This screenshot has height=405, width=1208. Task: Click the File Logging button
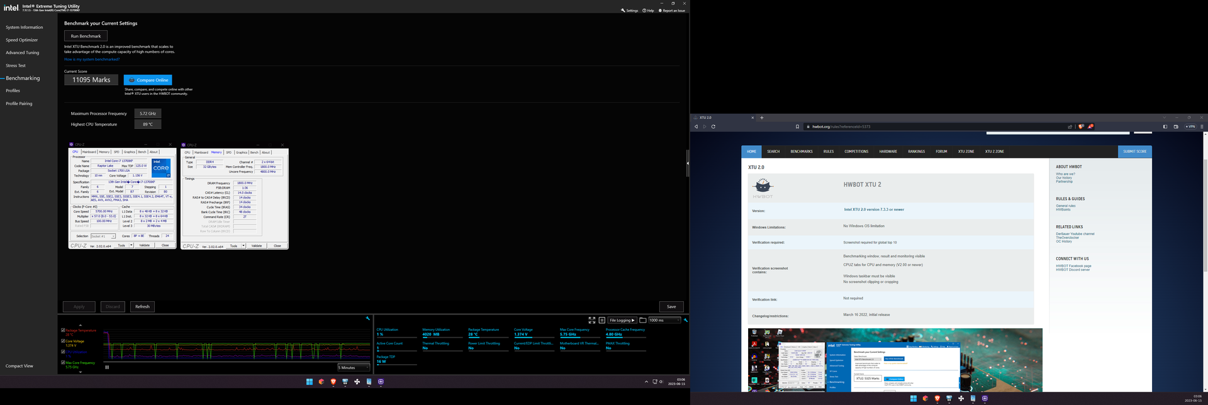tap(622, 320)
